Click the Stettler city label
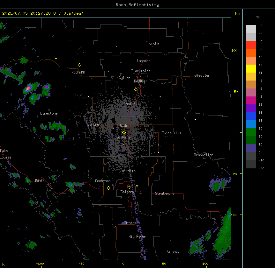 coord(202,75)
